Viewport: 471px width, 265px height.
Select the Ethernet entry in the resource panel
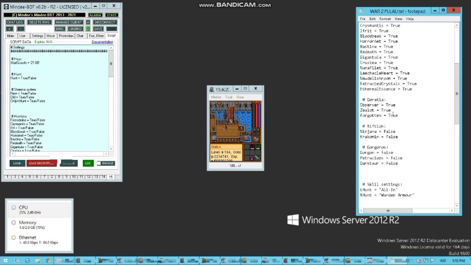(x=39, y=240)
